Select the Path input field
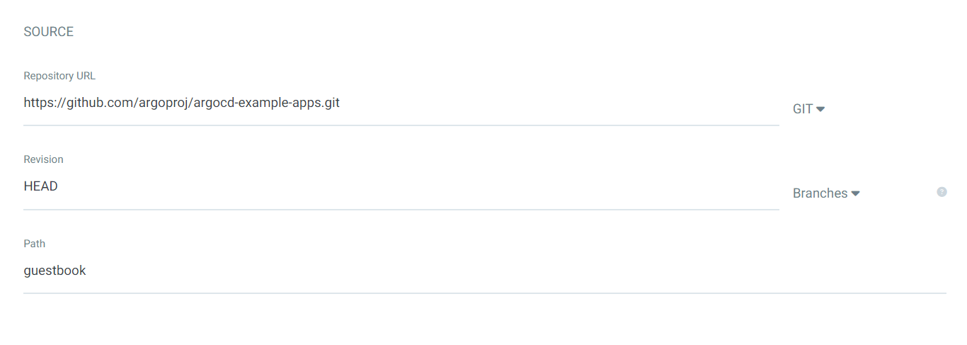Viewport: 967px width, 345px height. point(484,271)
